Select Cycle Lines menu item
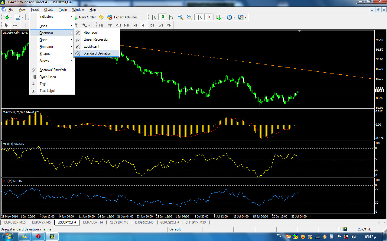Viewport: 387px width, 241px height. pos(52,77)
